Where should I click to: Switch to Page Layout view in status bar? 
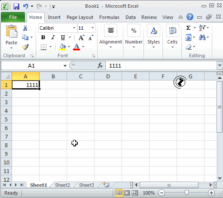[127, 193]
